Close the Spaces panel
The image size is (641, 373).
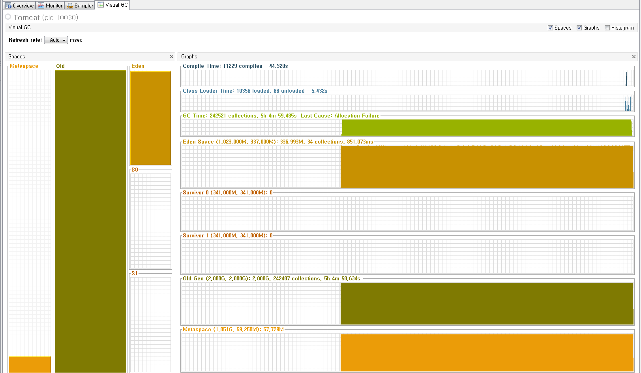click(172, 57)
